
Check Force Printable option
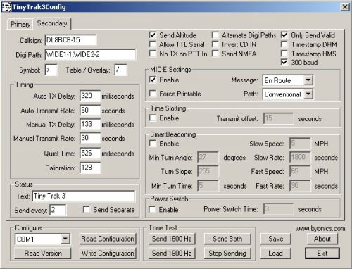153,94
